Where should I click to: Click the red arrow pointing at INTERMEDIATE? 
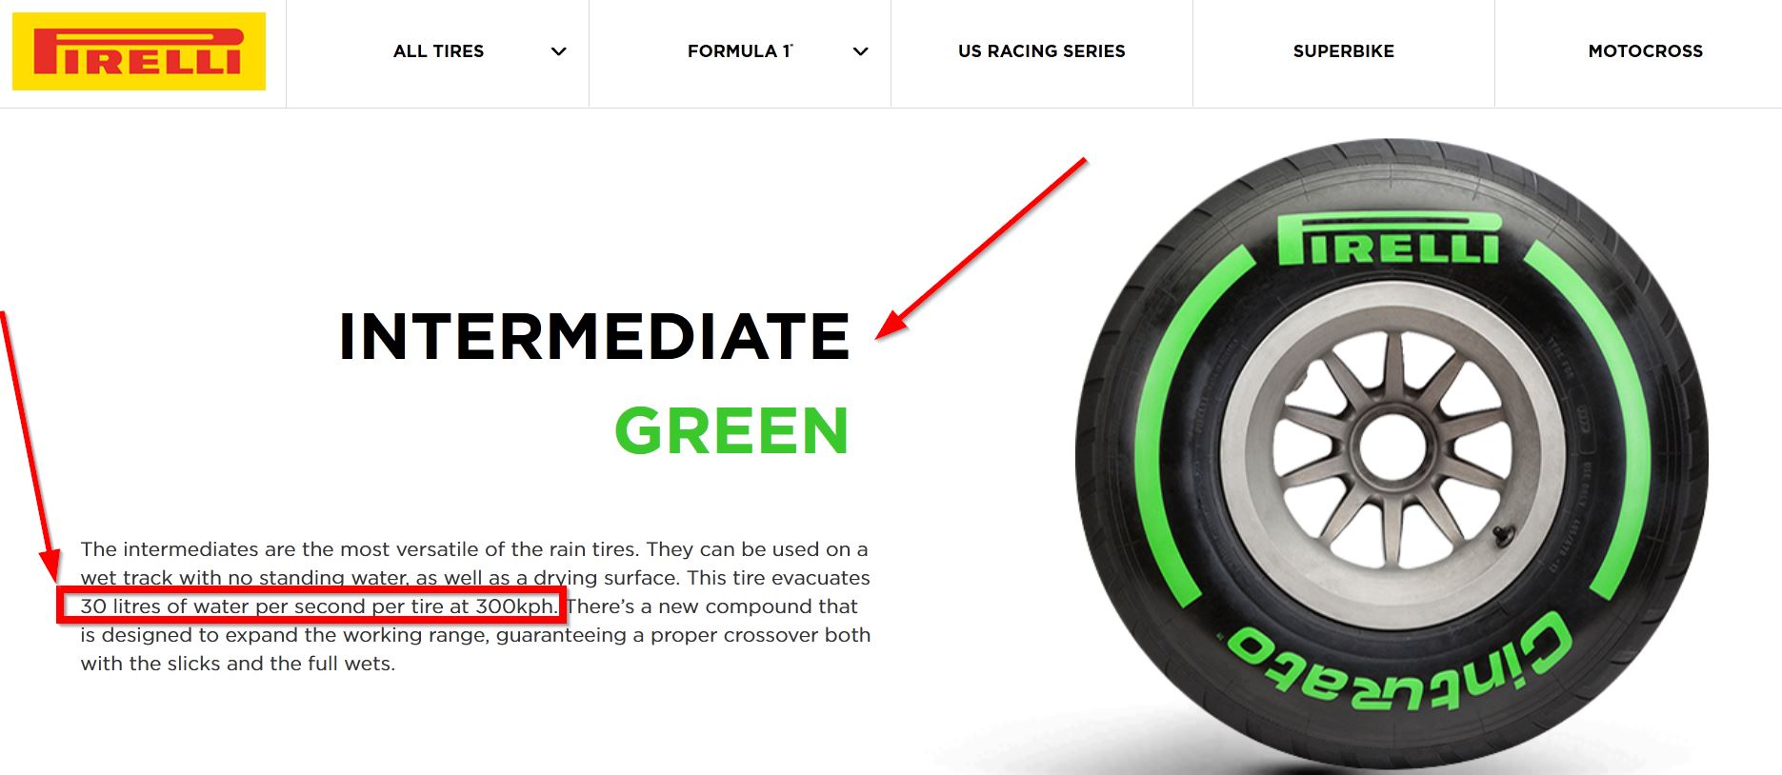coord(981,248)
